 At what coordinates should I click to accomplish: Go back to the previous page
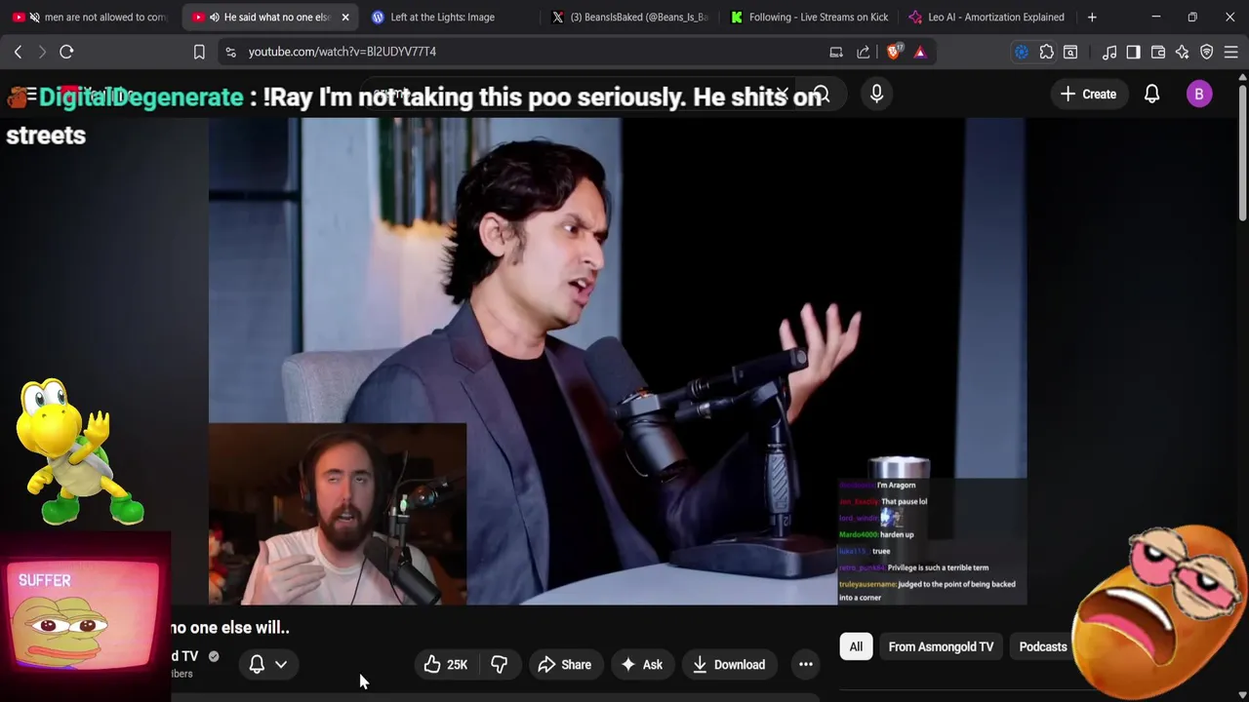pyautogui.click(x=18, y=52)
